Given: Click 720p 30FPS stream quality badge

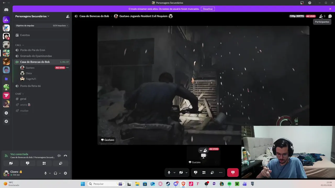Looking at the screenshot, I should (x=297, y=16).
